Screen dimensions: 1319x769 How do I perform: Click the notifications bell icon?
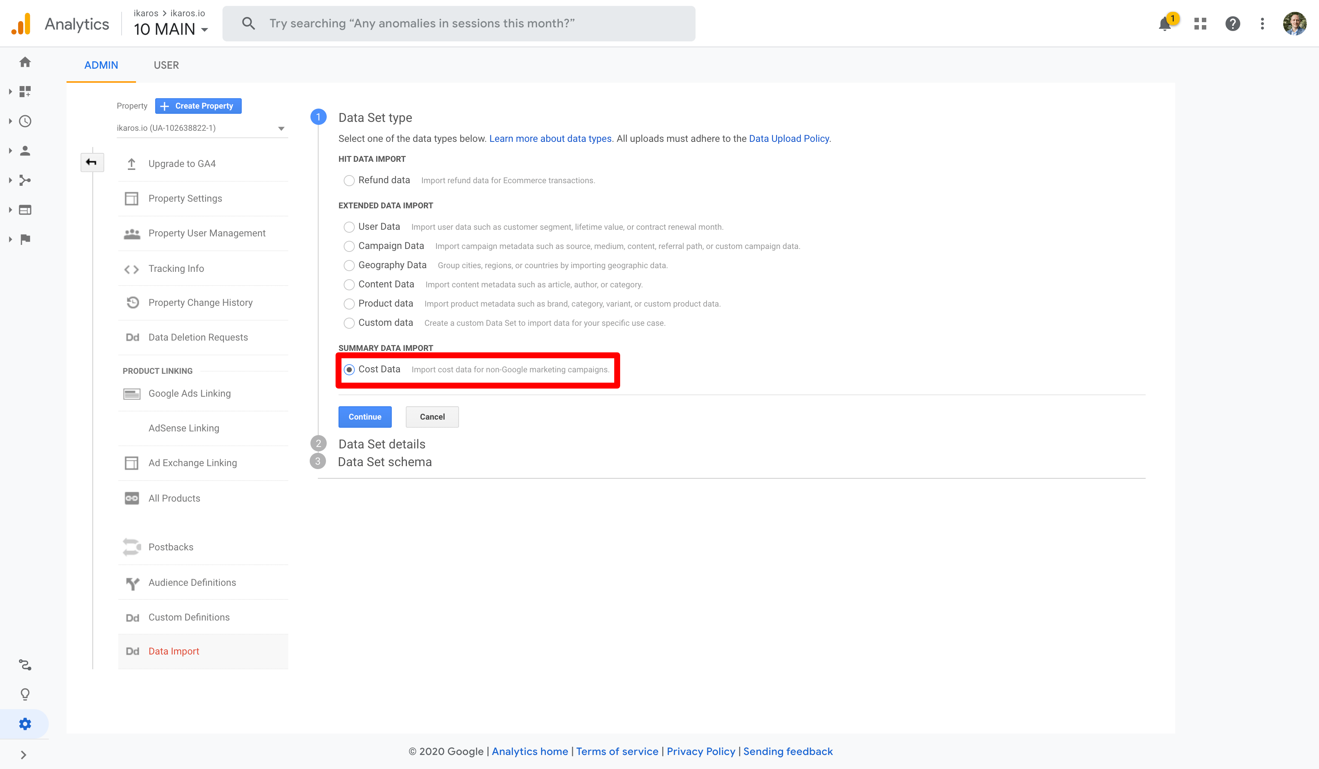[x=1164, y=24]
